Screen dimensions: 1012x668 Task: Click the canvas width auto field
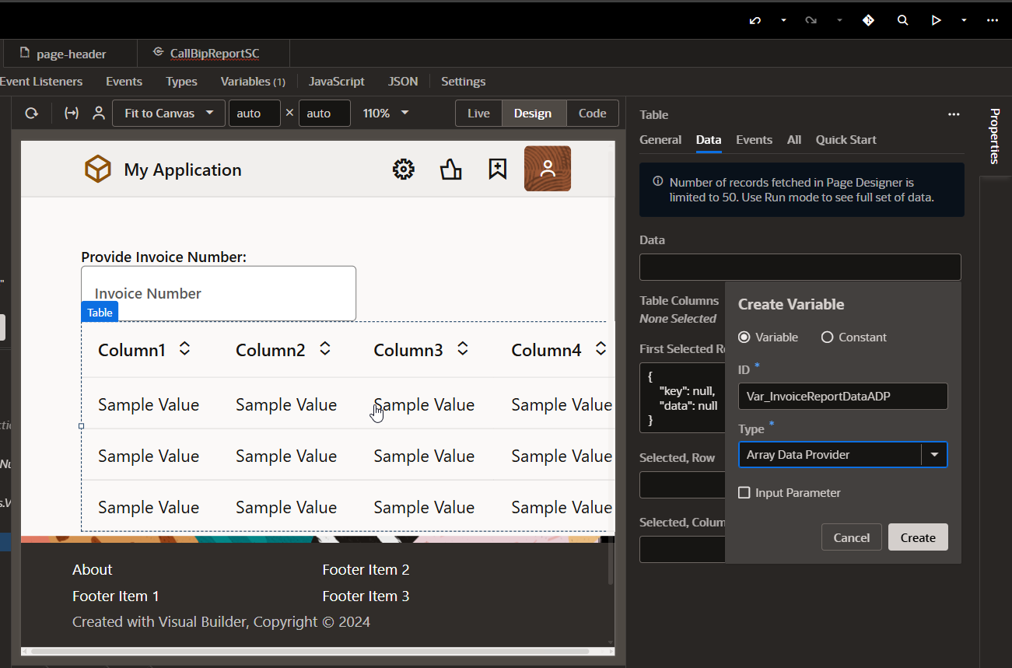254,113
